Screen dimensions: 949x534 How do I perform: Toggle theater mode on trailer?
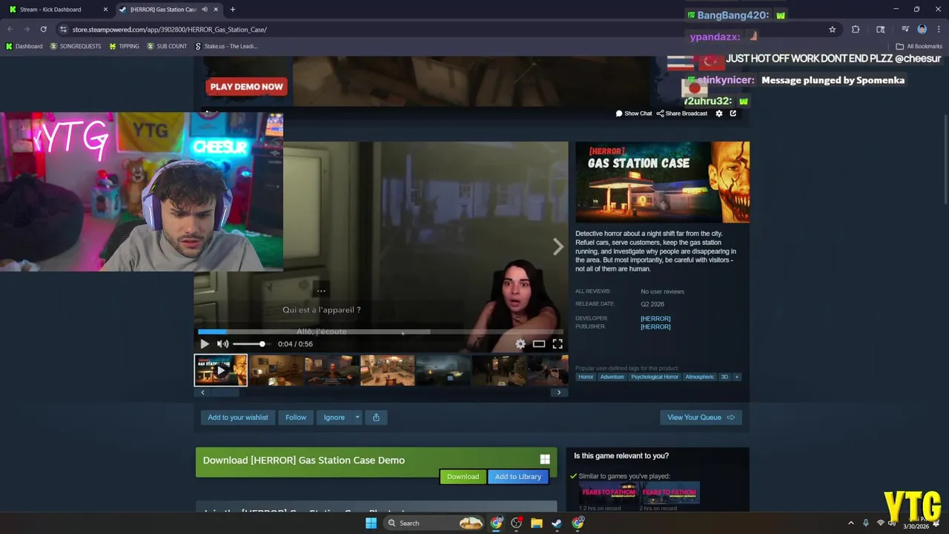click(539, 344)
